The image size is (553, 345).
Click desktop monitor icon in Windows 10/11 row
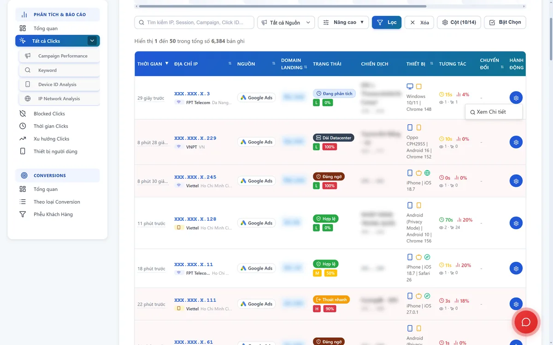tap(410, 86)
